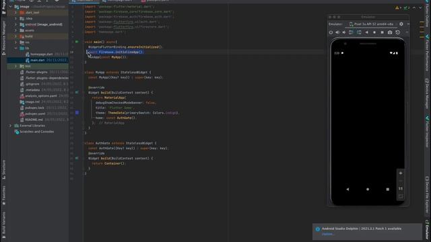Open the Structure tool window

pyautogui.click(x=3, y=169)
